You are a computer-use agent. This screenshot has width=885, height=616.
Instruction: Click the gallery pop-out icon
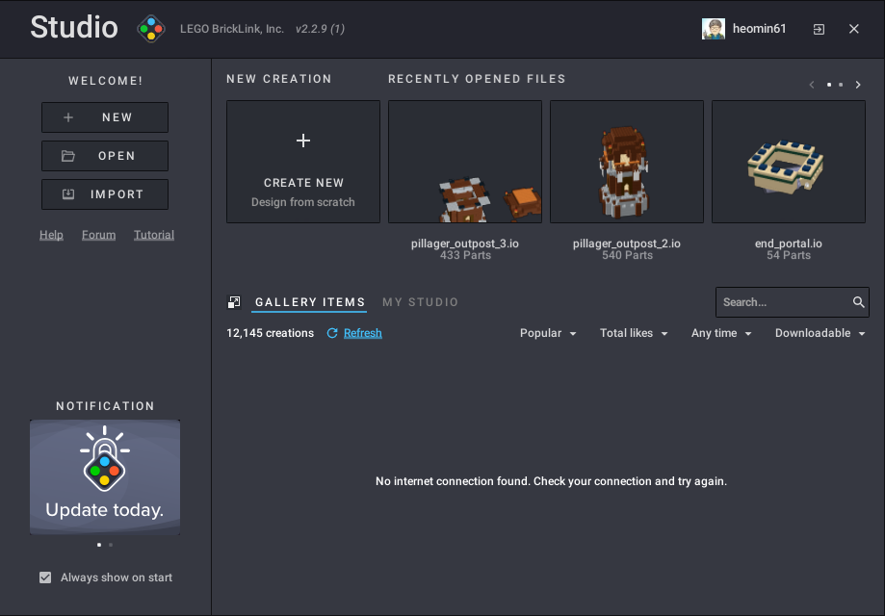[x=234, y=302]
